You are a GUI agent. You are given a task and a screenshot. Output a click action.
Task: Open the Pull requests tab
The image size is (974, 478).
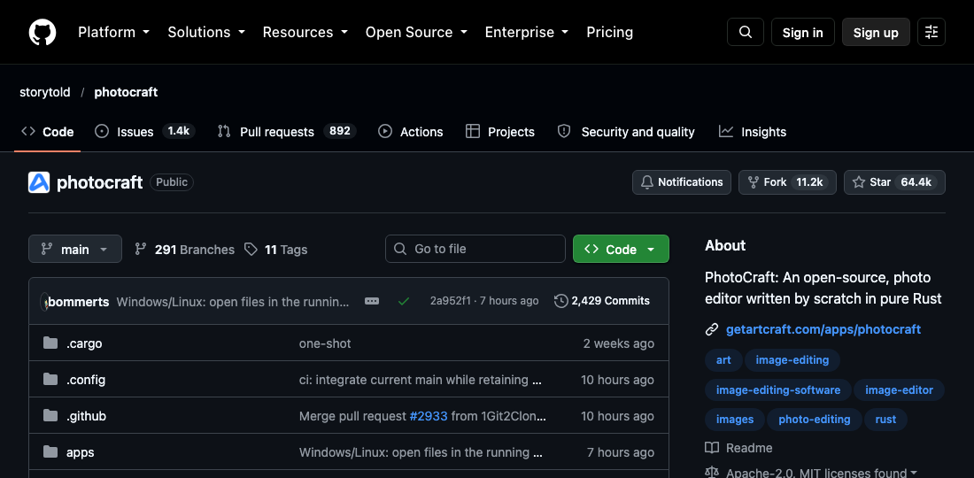pyautogui.click(x=286, y=132)
